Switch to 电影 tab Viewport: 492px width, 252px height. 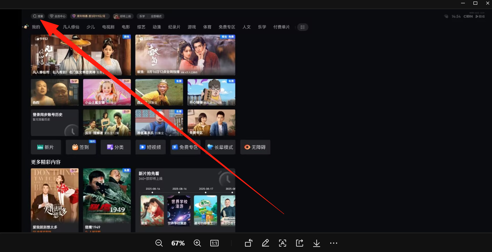(126, 27)
